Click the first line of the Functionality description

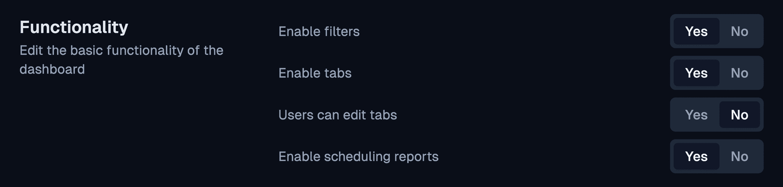point(121,50)
